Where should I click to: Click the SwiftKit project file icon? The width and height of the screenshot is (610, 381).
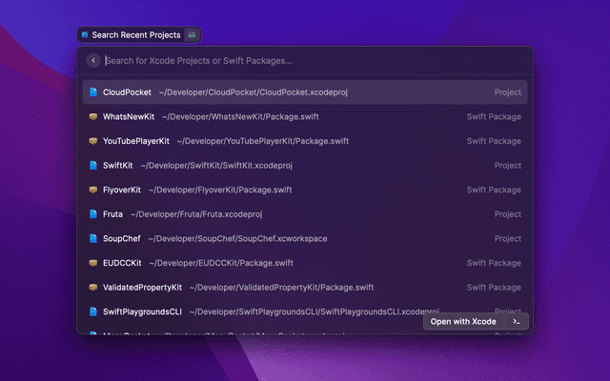pyautogui.click(x=92, y=166)
